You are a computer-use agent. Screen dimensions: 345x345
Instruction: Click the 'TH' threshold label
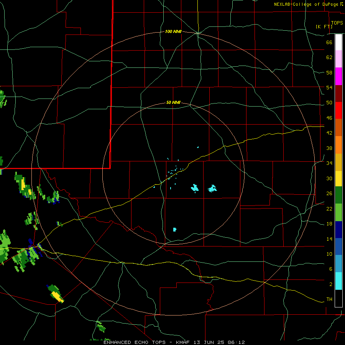tap(329, 299)
